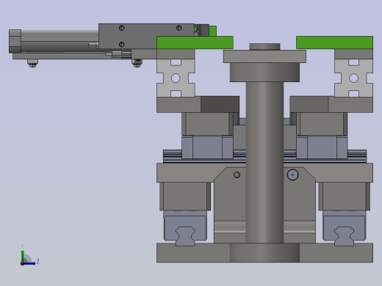The width and height of the screenshot is (382, 286).
Task: Click the Y axis label on the triad
Action: click(x=22, y=246)
